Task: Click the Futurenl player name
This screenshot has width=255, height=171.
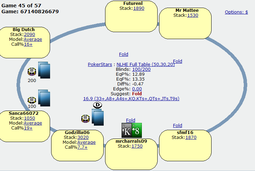Action: click(133, 3)
